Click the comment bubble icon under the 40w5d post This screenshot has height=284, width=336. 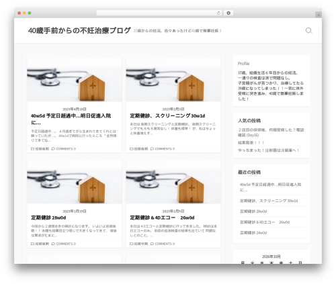[x=53, y=149]
